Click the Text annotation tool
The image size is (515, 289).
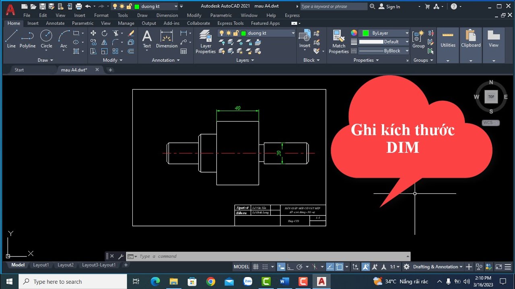(147, 39)
